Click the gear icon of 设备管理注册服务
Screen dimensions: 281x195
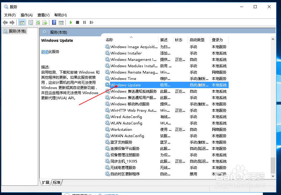(107, 155)
